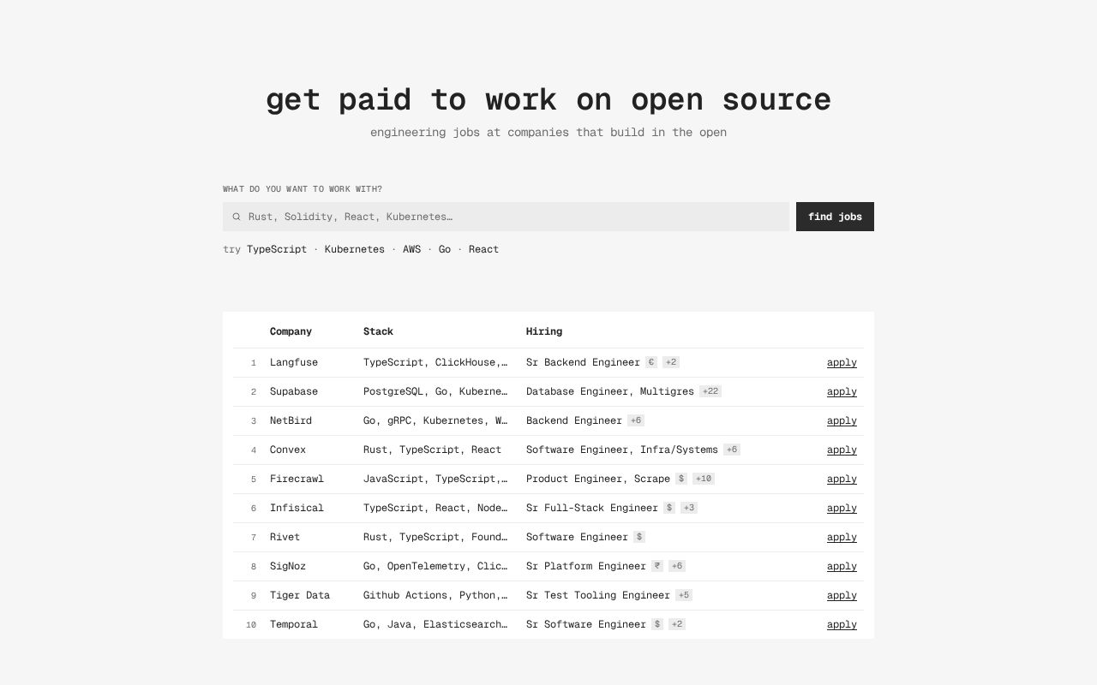Expand the +22 more jobs badge for Supabase
This screenshot has width=1097, height=685.
tap(710, 391)
